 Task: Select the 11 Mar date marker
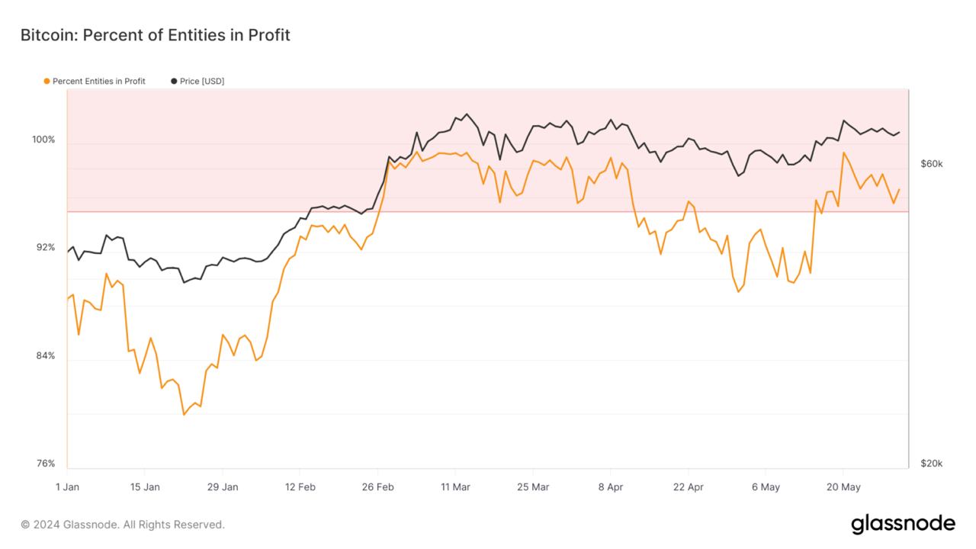tap(455, 486)
